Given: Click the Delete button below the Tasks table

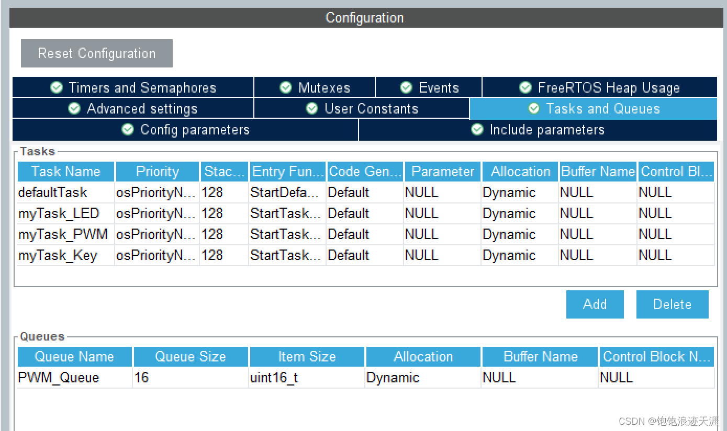Looking at the screenshot, I should click(672, 304).
